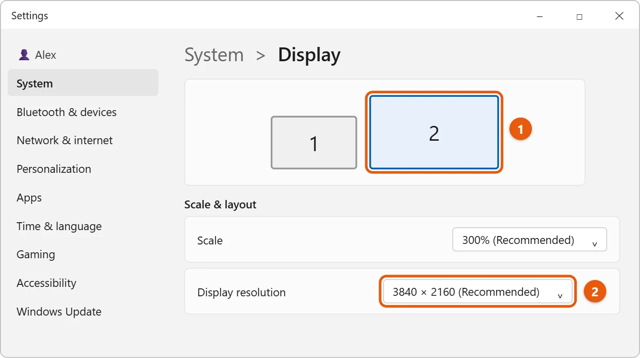This screenshot has width=640, height=358.
Task: Click the Display page title
Action: point(309,55)
